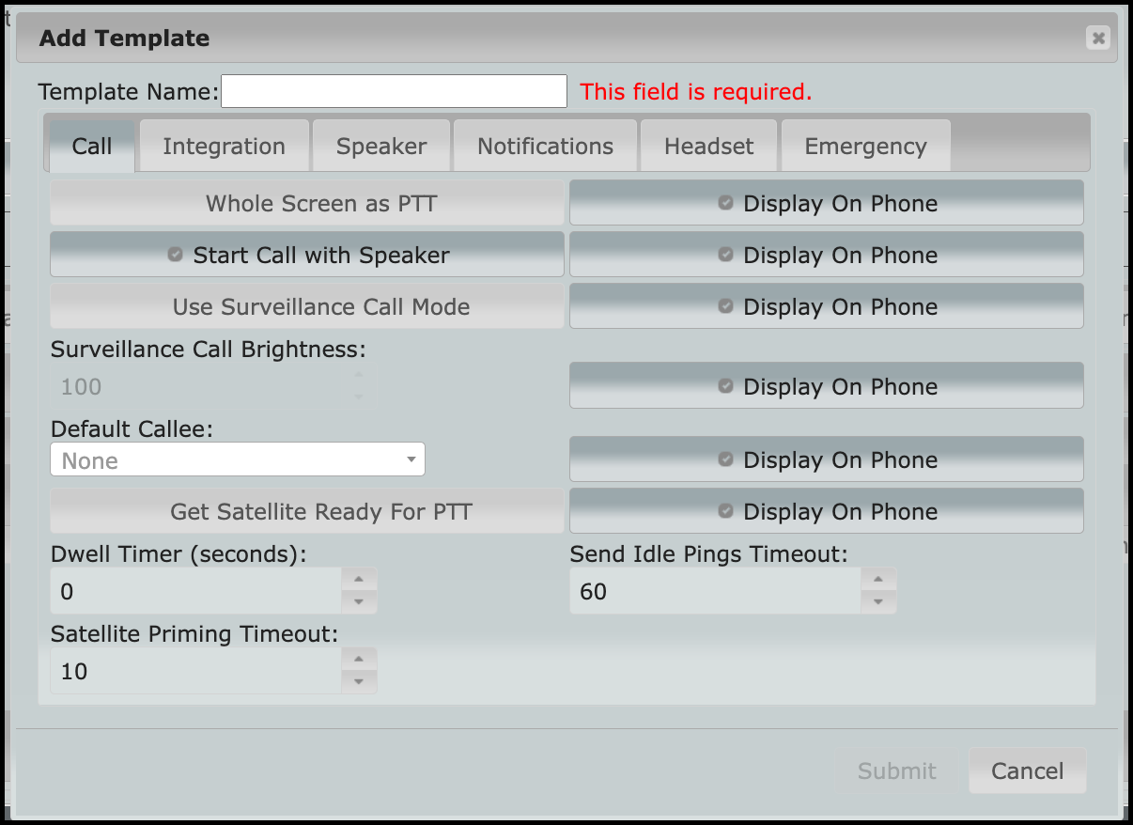Decrease the Send Idle Pings Timeout

pos(879,602)
